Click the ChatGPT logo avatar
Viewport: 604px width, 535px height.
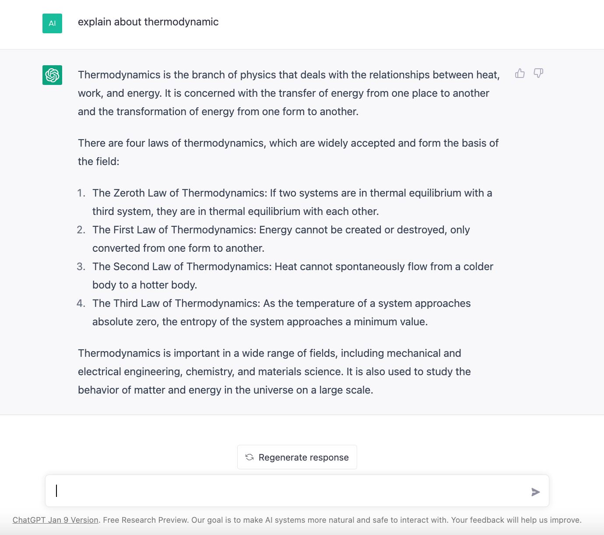coord(52,75)
